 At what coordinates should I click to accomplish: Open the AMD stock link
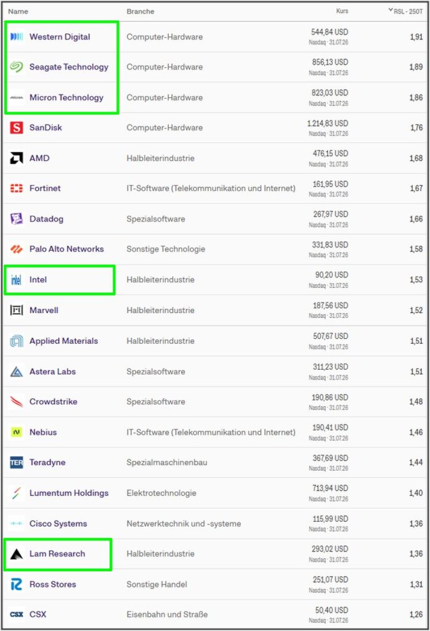click(x=39, y=158)
